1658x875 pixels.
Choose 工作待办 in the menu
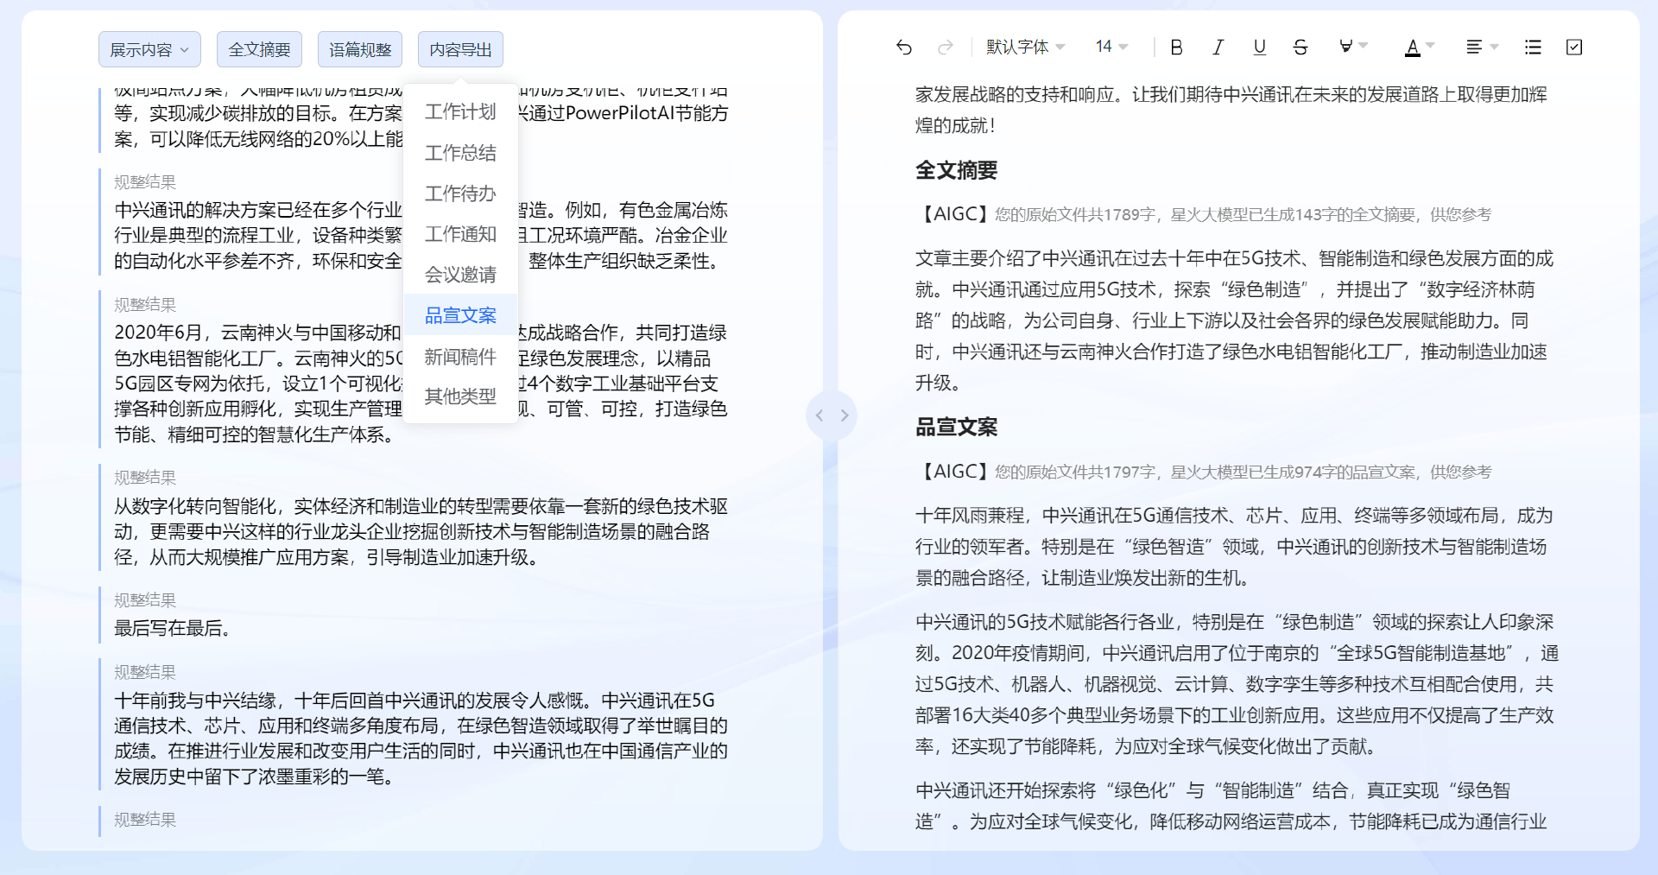460,193
